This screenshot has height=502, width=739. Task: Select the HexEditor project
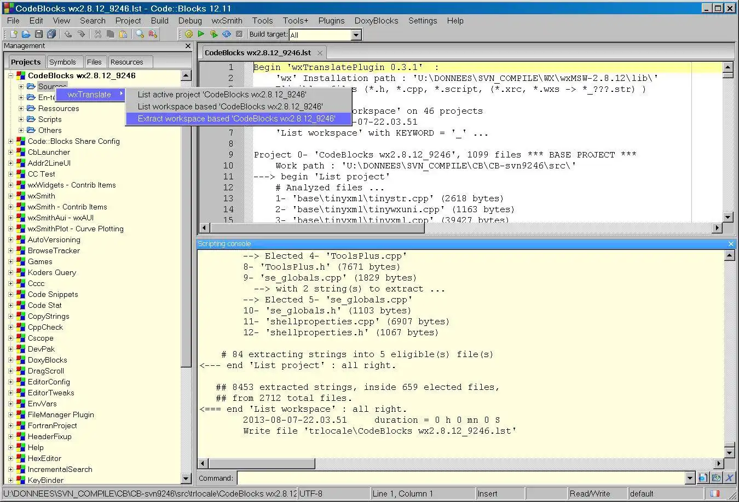tap(44, 458)
